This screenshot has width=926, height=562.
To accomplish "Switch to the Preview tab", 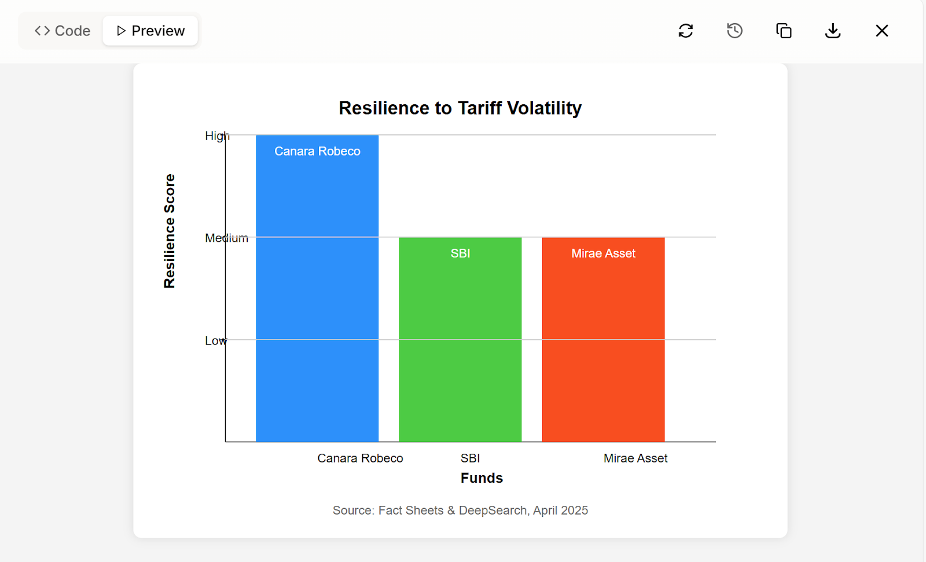I will click(150, 31).
